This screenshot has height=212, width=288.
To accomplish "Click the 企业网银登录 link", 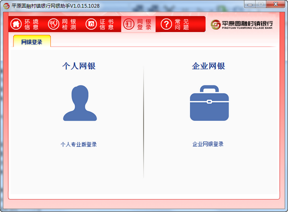I will [208, 144].
